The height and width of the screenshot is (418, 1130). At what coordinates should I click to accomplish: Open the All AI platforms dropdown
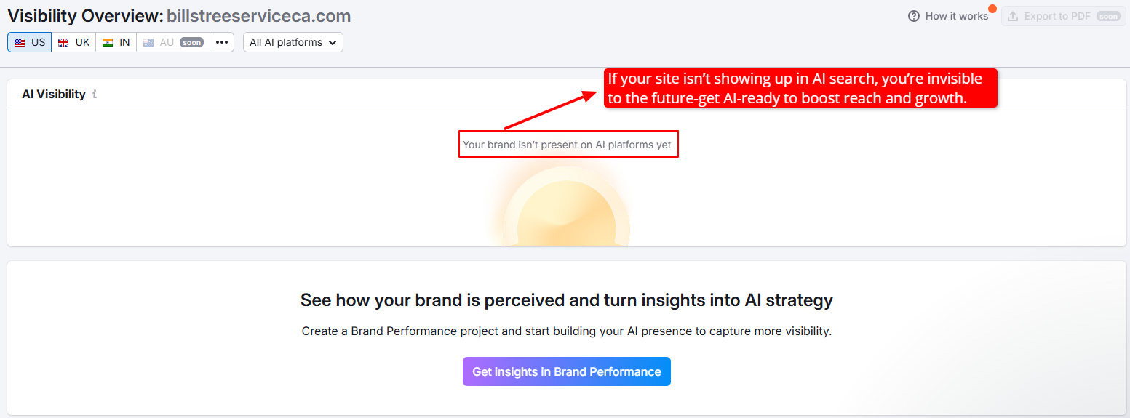[x=293, y=42]
